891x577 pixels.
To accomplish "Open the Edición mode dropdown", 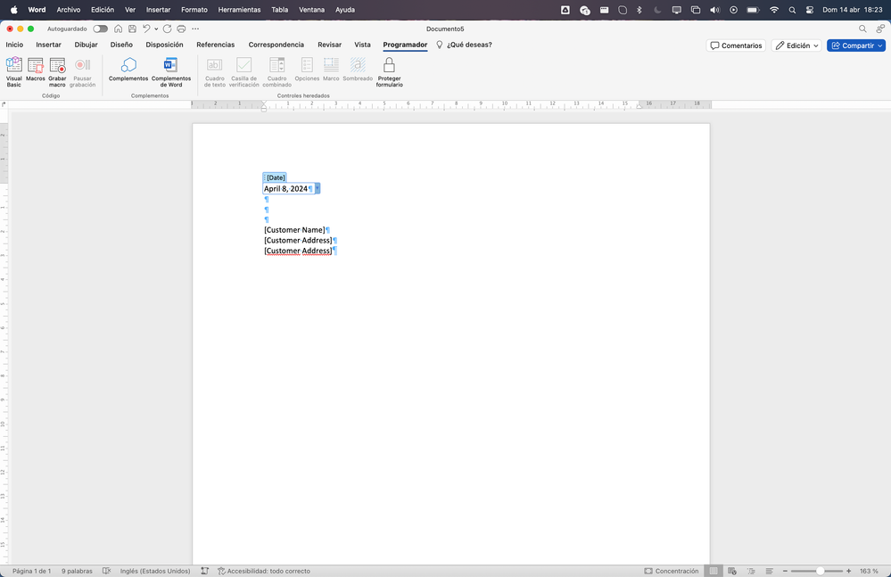I will point(796,45).
